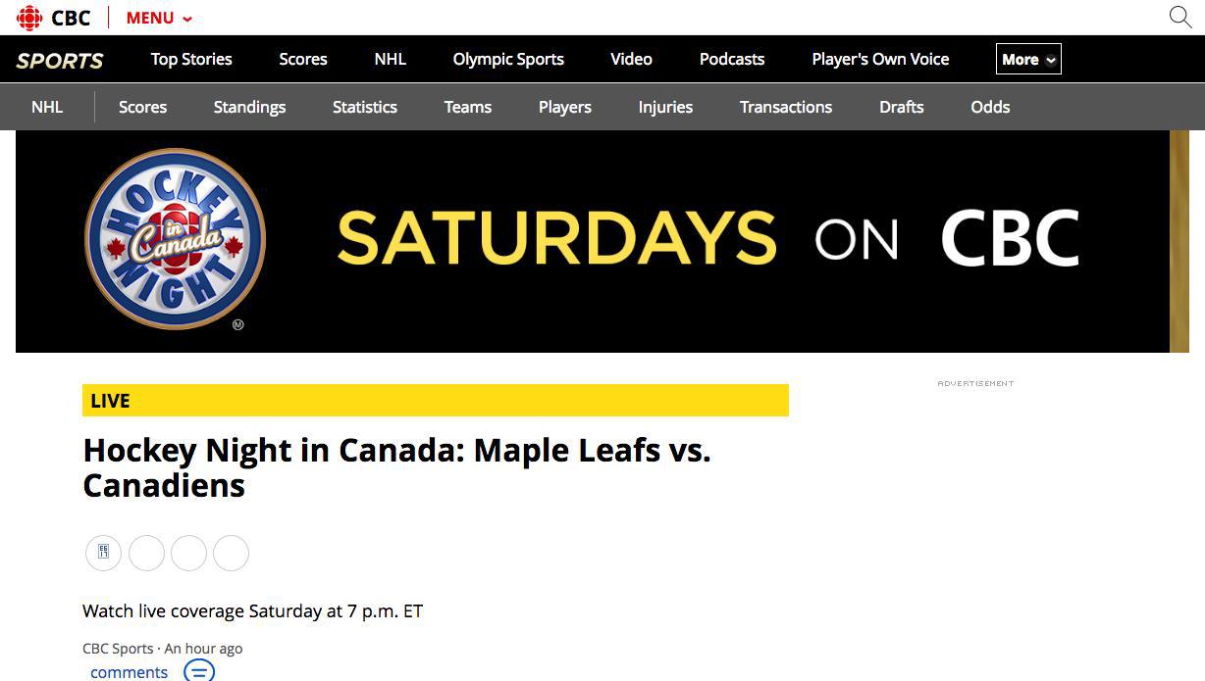Select Player's Own Voice
This screenshot has width=1205, height=681.
[880, 59]
